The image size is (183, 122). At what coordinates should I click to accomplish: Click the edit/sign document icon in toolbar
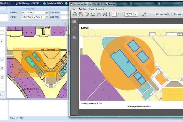point(87,14)
